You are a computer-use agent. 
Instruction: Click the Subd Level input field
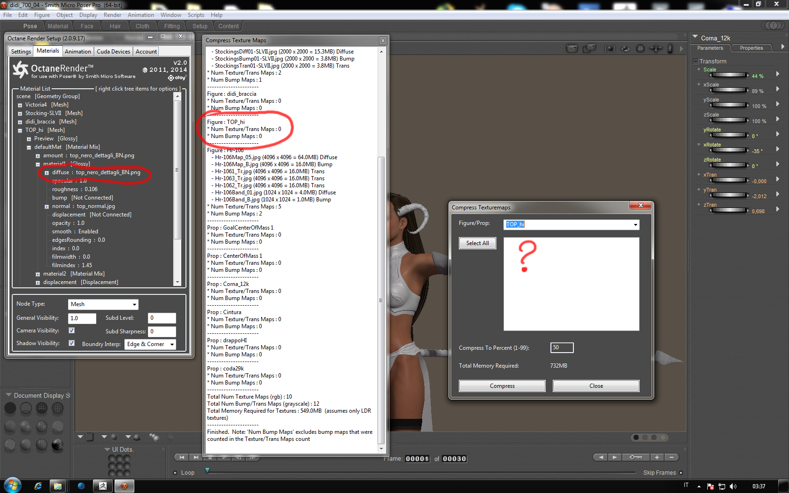pyautogui.click(x=162, y=318)
